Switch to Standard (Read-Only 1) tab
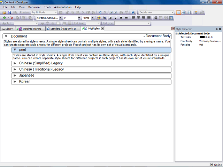Screen dimensions: 223x167 point(63,29)
